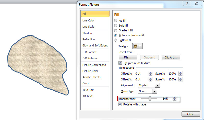Increase the Offset X value with up arrow
This screenshot has height=120, width=204.
(151, 73)
